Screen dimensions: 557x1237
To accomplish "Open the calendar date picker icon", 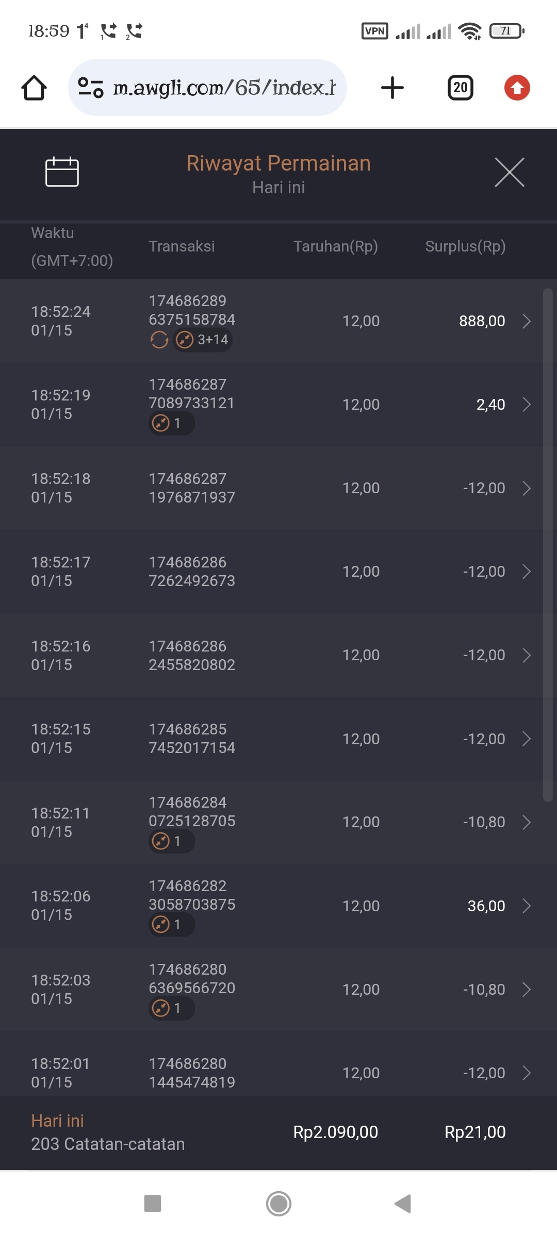I will click(62, 172).
